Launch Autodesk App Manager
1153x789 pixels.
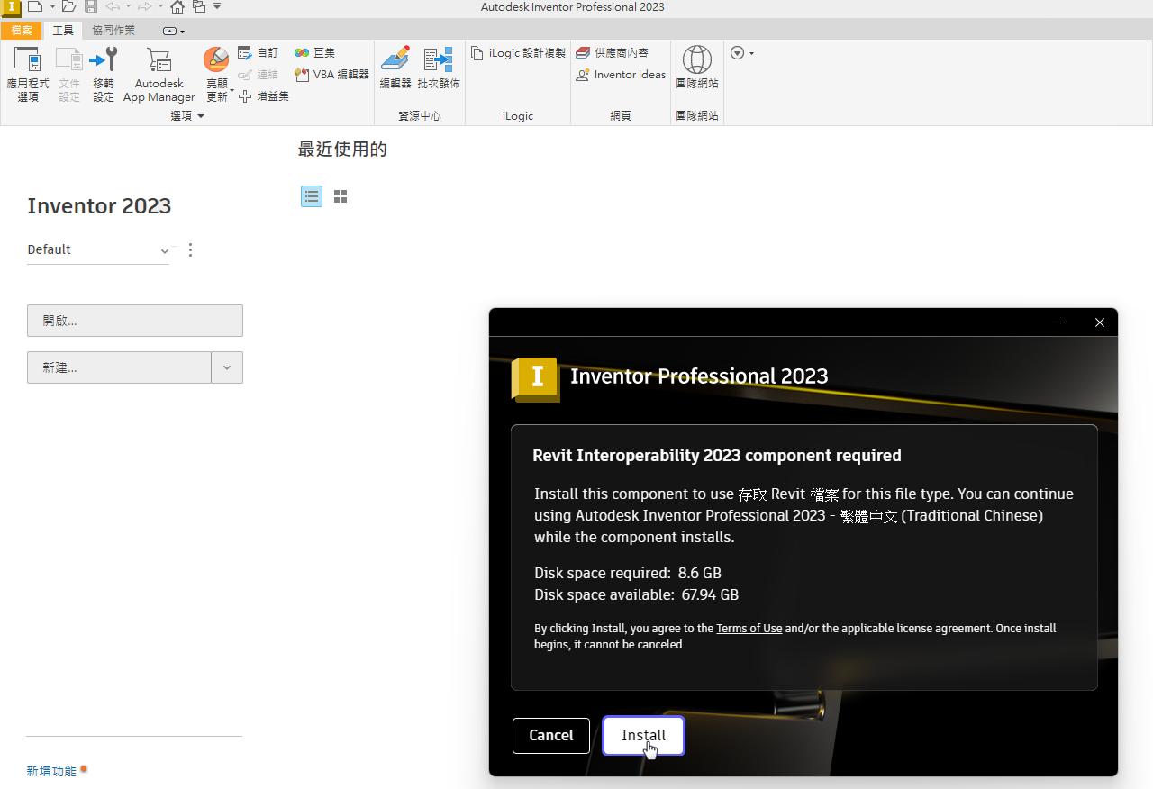pos(159,75)
